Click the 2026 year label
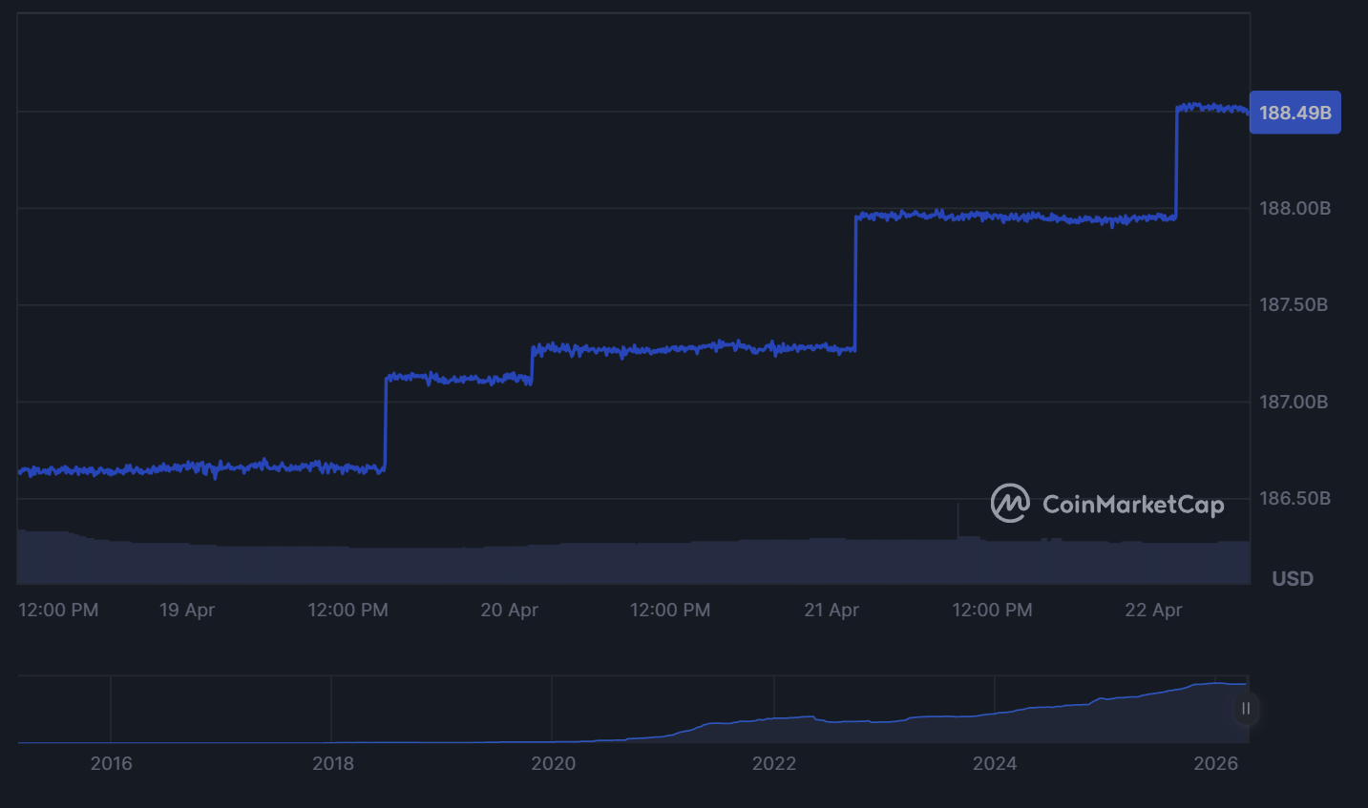The width and height of the screenshot is (1368, 808). 1217,763
